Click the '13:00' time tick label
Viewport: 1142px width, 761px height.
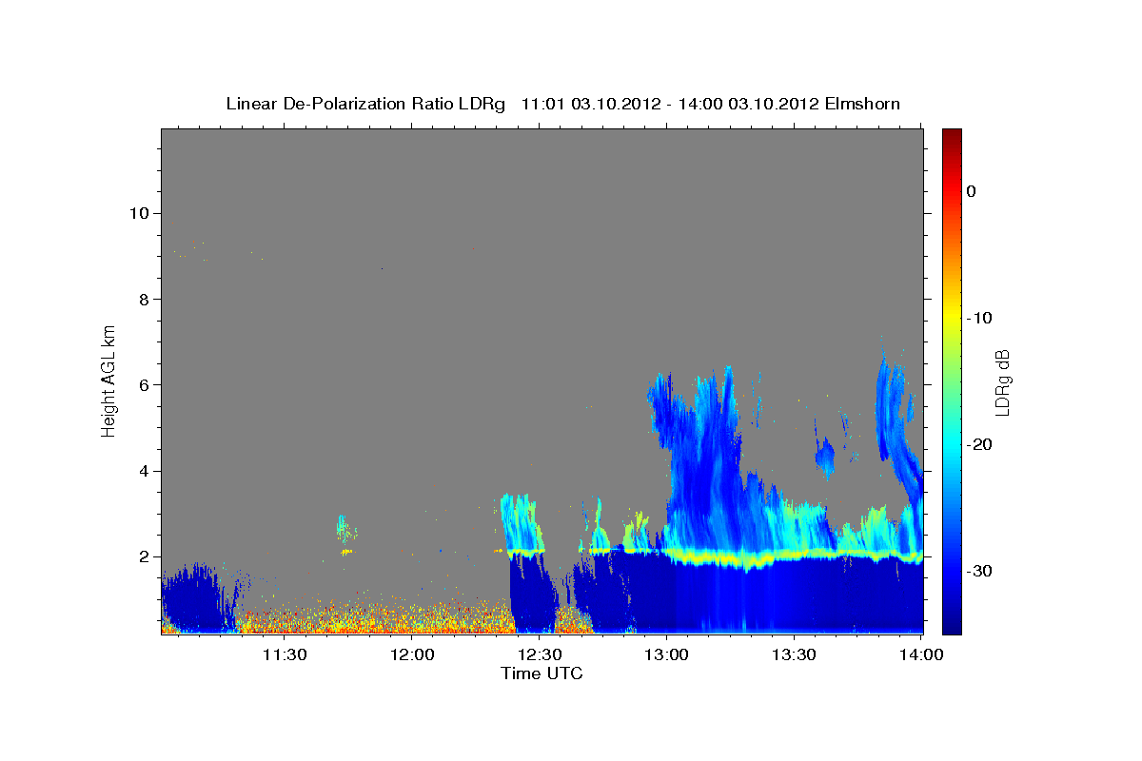click(667, 654)
